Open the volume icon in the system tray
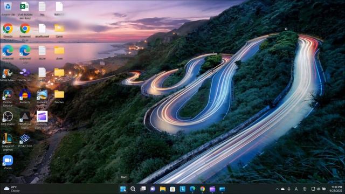 tap(319, 189)
